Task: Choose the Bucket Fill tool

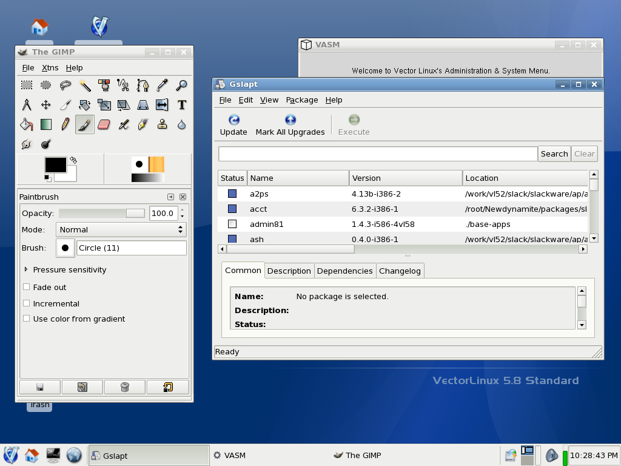Action: point(27,125)
